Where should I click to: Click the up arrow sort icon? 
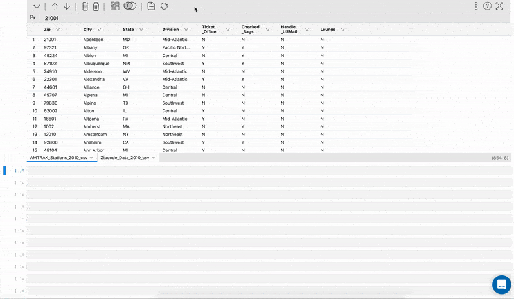55,6
